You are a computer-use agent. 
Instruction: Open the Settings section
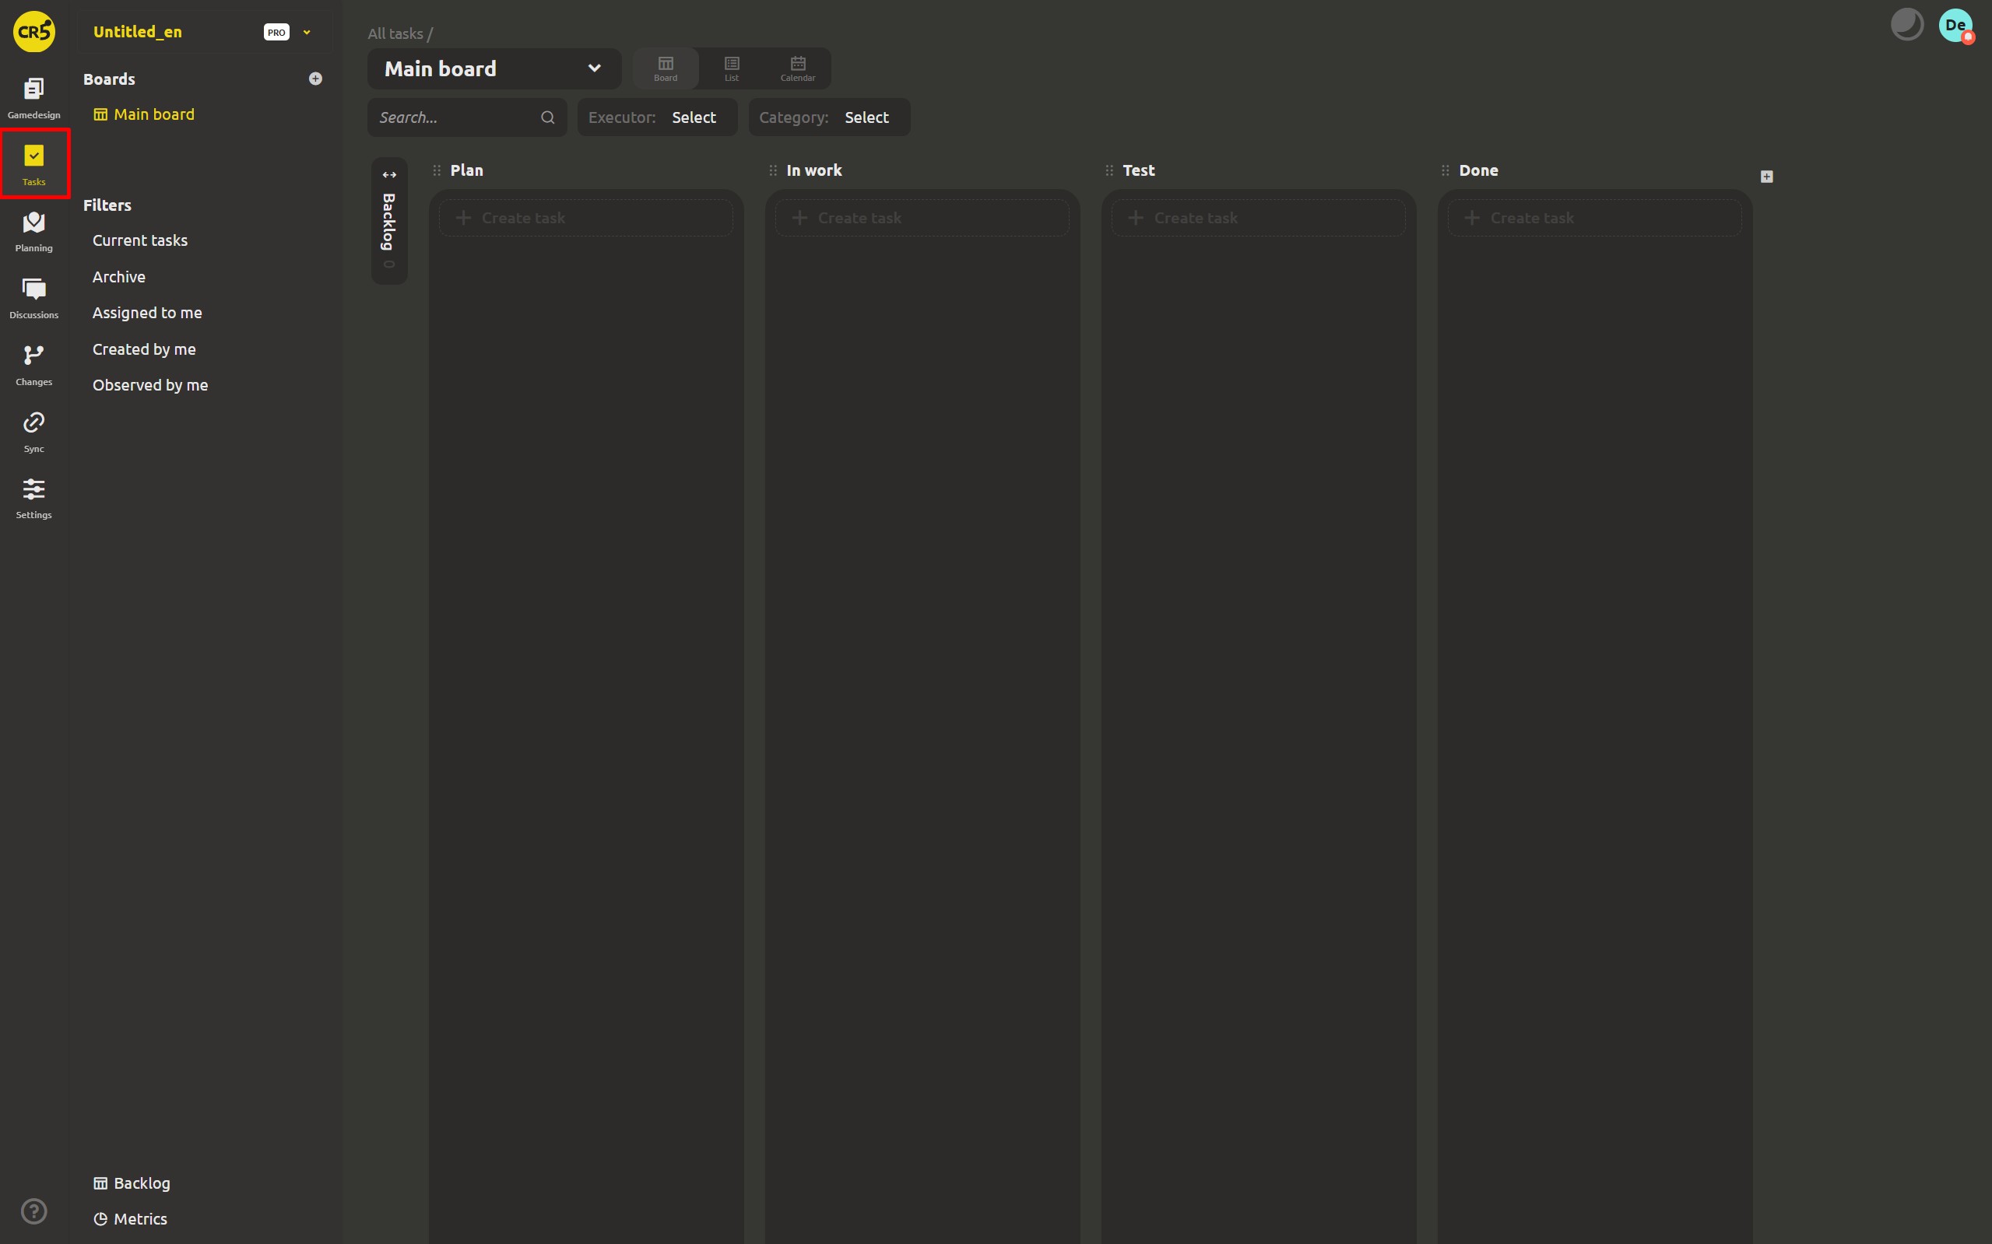(x=33, y=499)
